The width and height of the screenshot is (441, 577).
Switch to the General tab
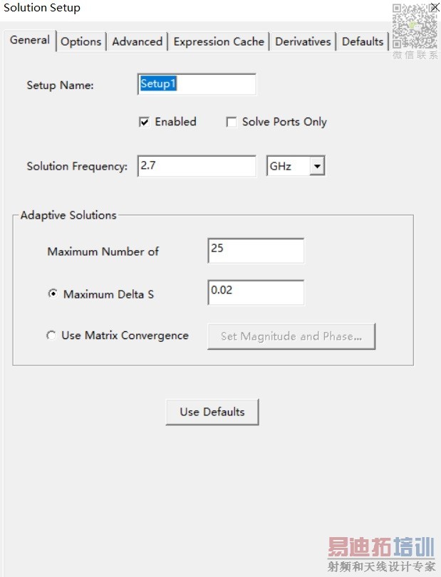click(x=30, y=40)
